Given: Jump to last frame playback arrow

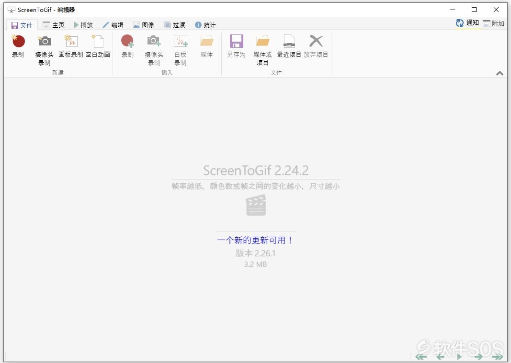Looking at the screenshot, I should click(x=498, y=357).
